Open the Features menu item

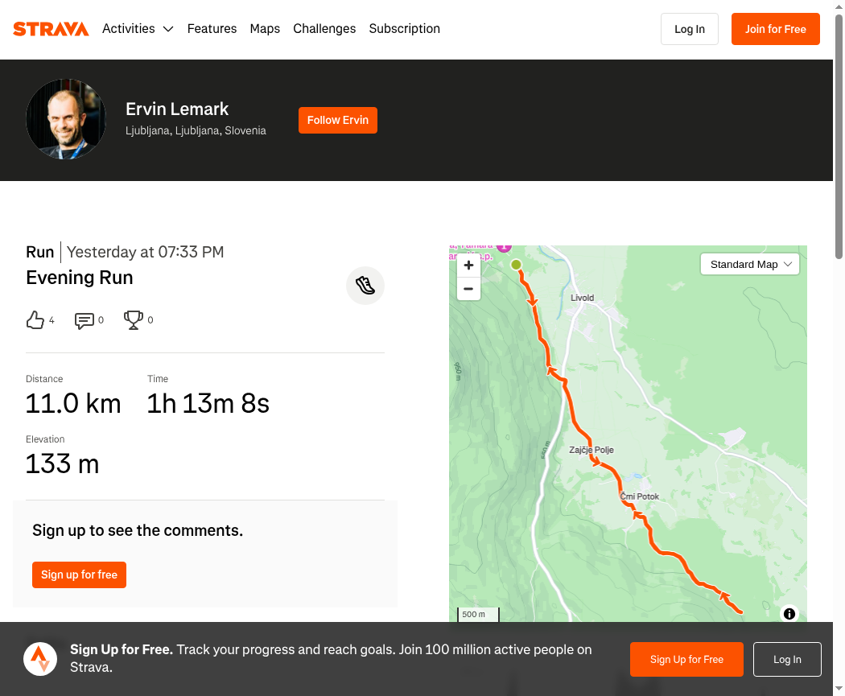(x=212, y=28)
